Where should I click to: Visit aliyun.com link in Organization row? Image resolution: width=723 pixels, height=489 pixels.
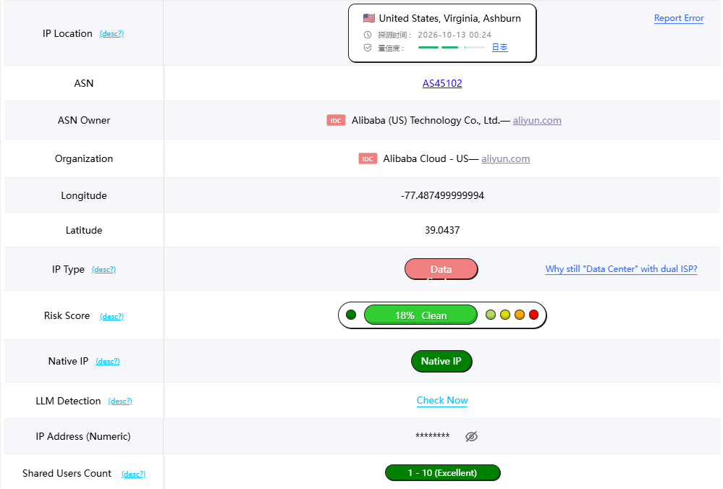coord(505,159)
